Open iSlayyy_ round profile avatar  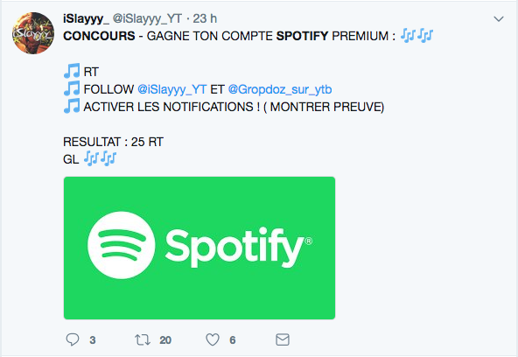(33, 33)
